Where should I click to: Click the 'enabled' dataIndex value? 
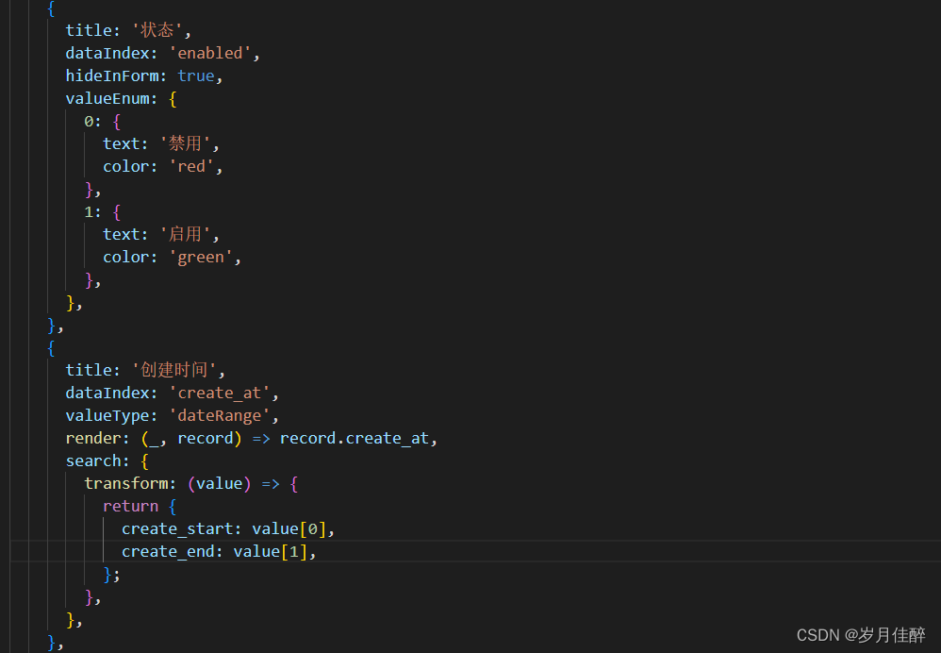tap(210, 54)
